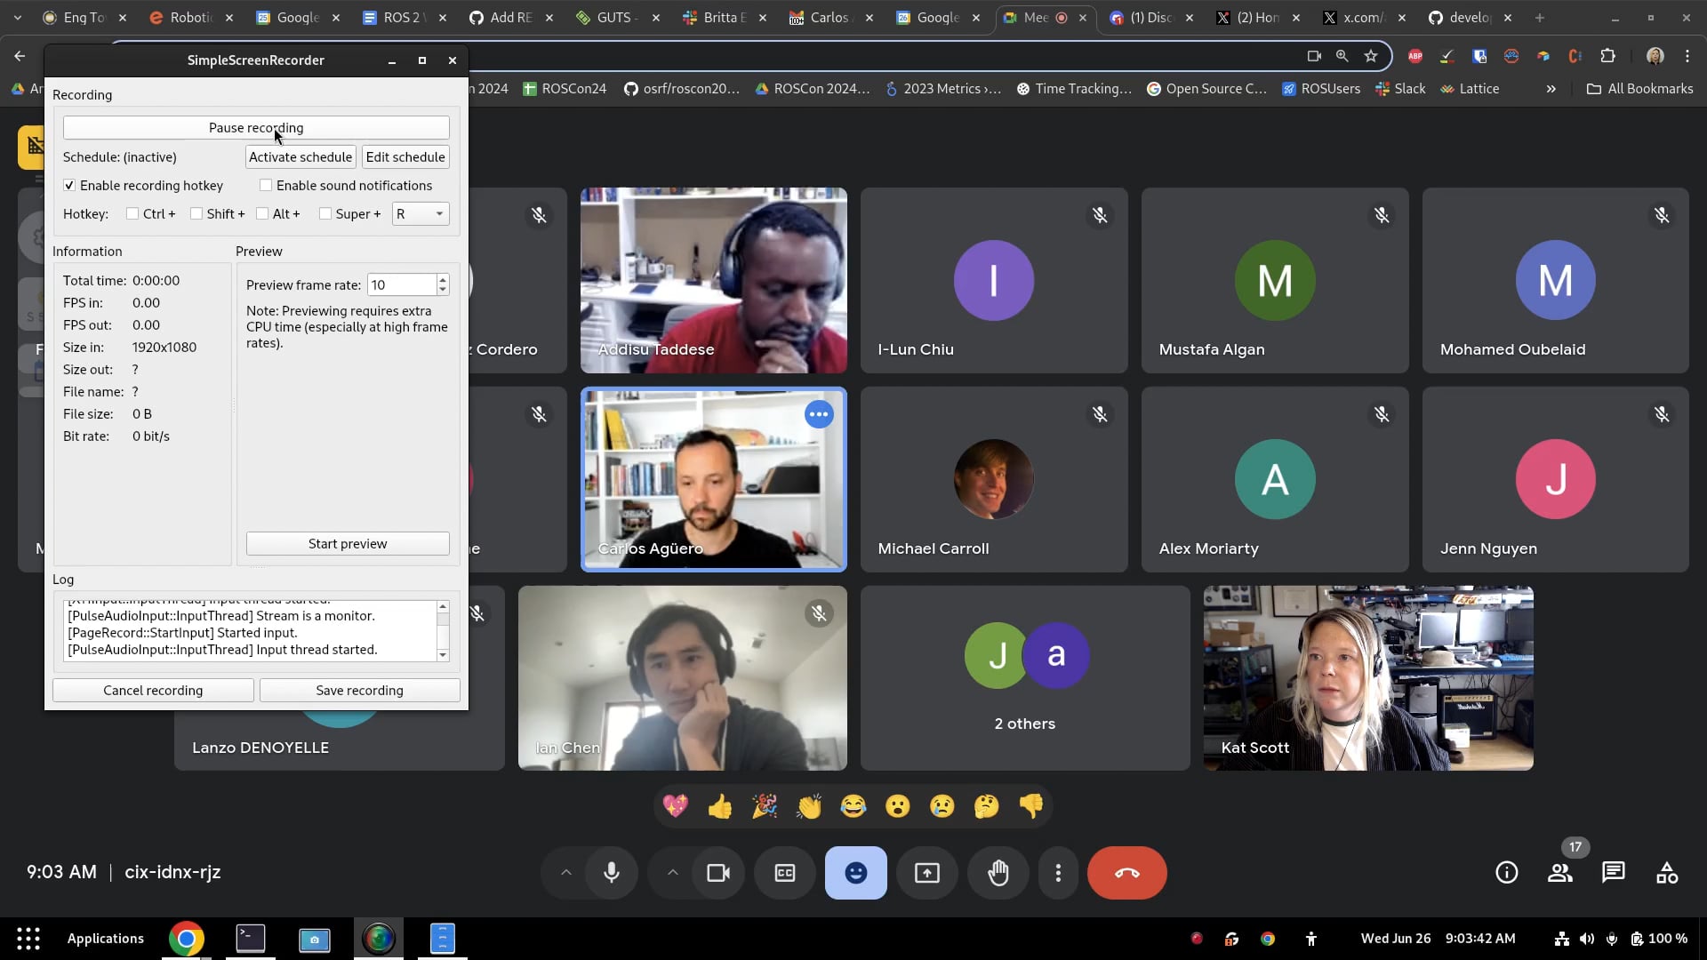Viewport: 1707px width, 960px height.
Task: Open Chrome tab search dropdown arrow
Action: (17, 17)
